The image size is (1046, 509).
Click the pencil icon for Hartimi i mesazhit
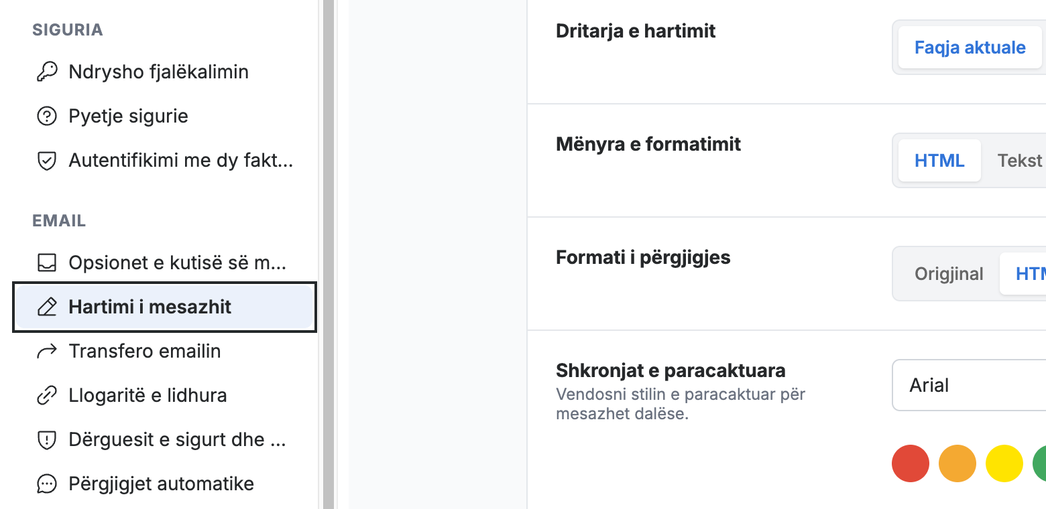pos(46,307)
